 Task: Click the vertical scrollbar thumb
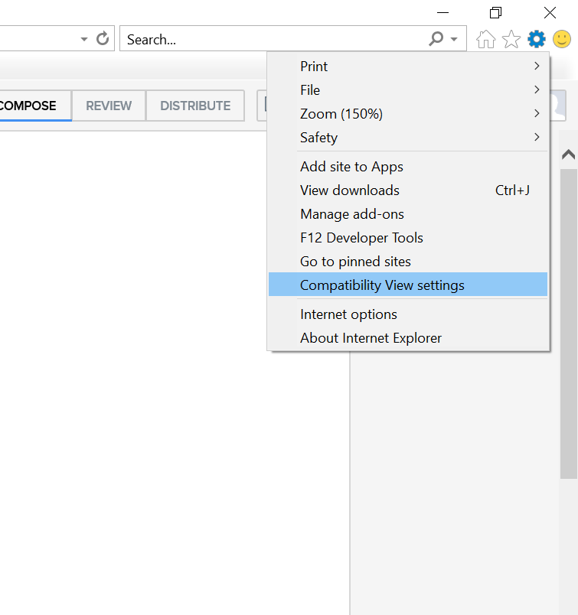[568, 324]
